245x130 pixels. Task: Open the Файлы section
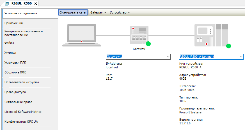click(x=9, y=43)
